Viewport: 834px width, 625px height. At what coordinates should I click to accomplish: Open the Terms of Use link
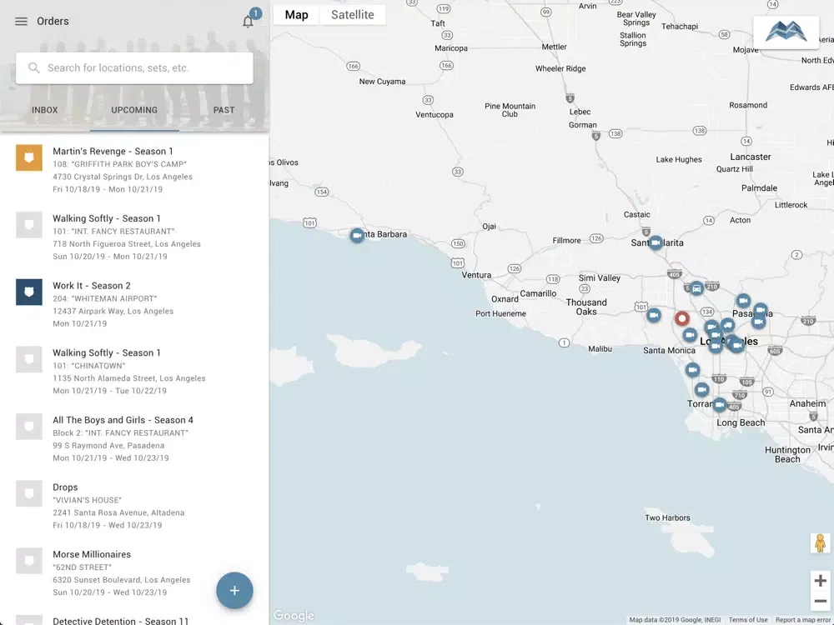click(748, 620)
